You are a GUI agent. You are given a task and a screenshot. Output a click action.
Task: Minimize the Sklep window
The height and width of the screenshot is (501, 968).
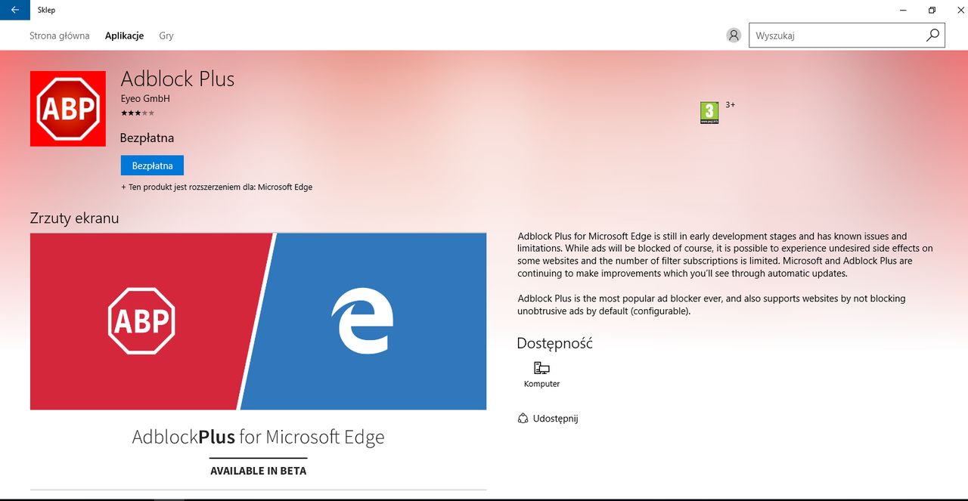(x=904, y=10)
